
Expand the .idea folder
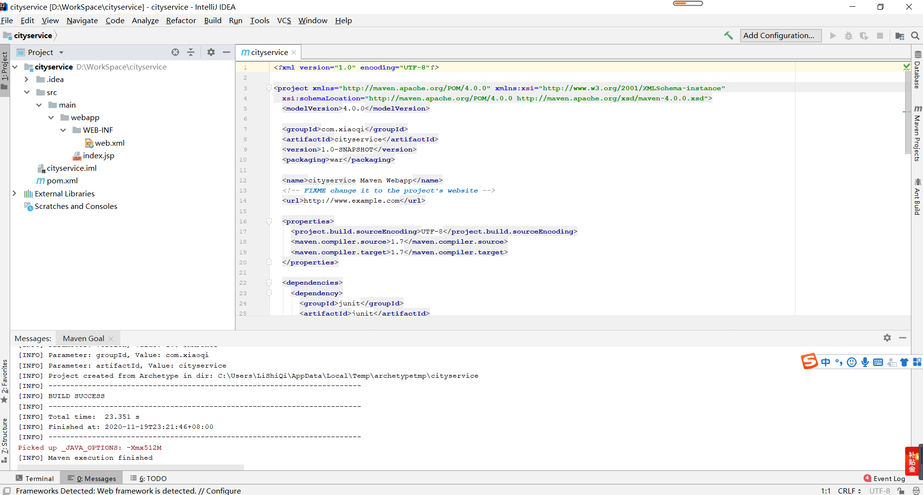tap(27, 80)
